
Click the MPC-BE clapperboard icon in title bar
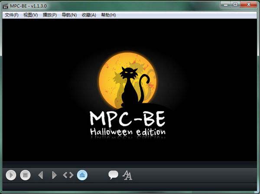(x=5, y=6)
